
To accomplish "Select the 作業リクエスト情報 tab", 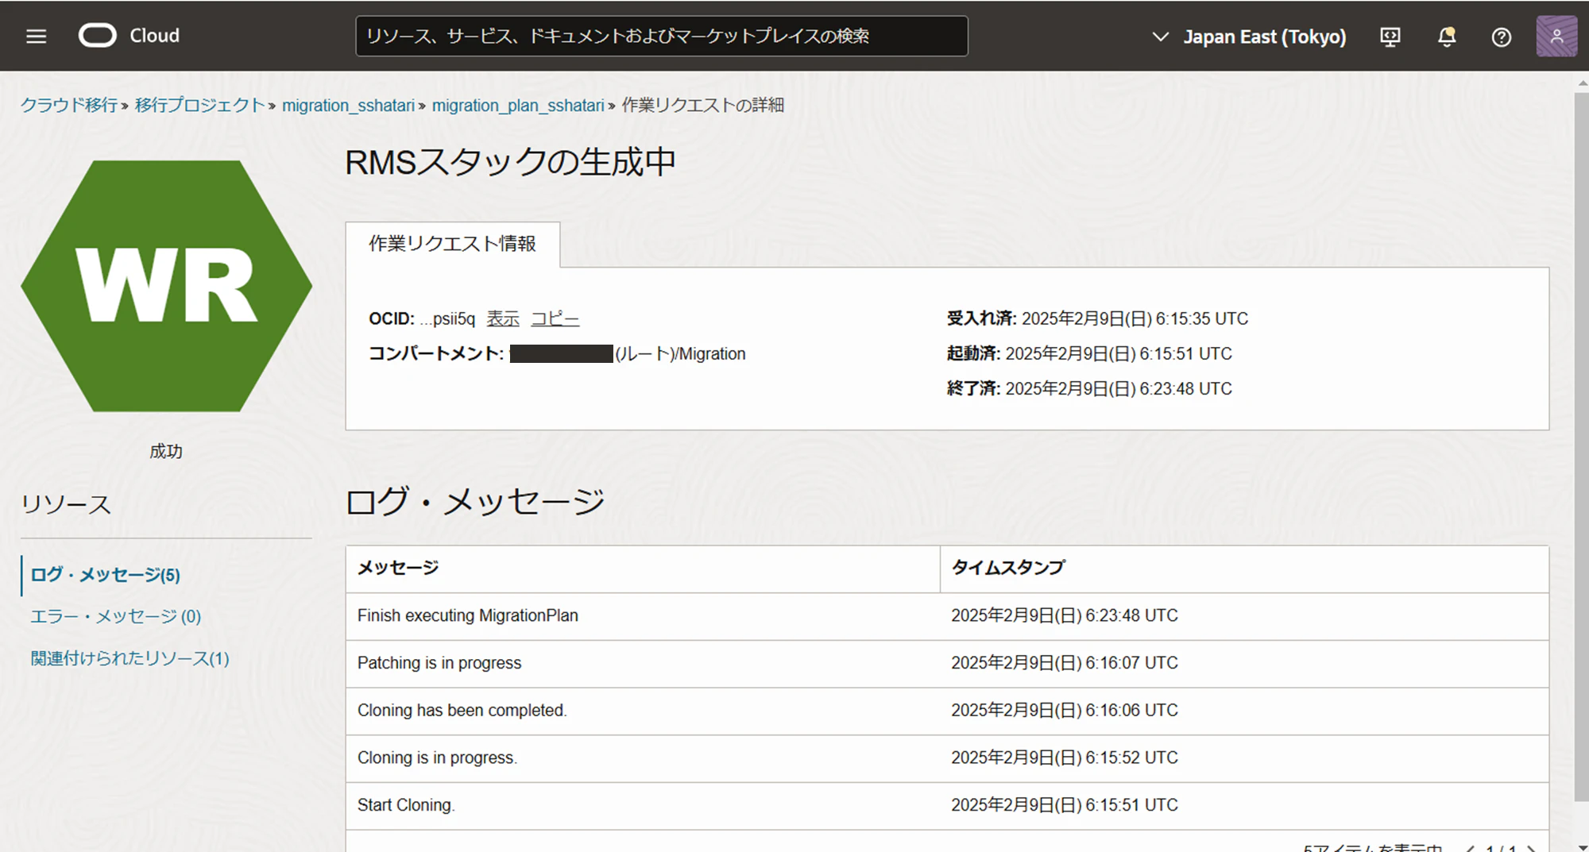I will pyautogui.click(x=452, y=244).
